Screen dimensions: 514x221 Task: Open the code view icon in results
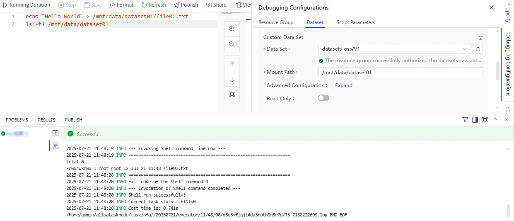pos(56,133)
